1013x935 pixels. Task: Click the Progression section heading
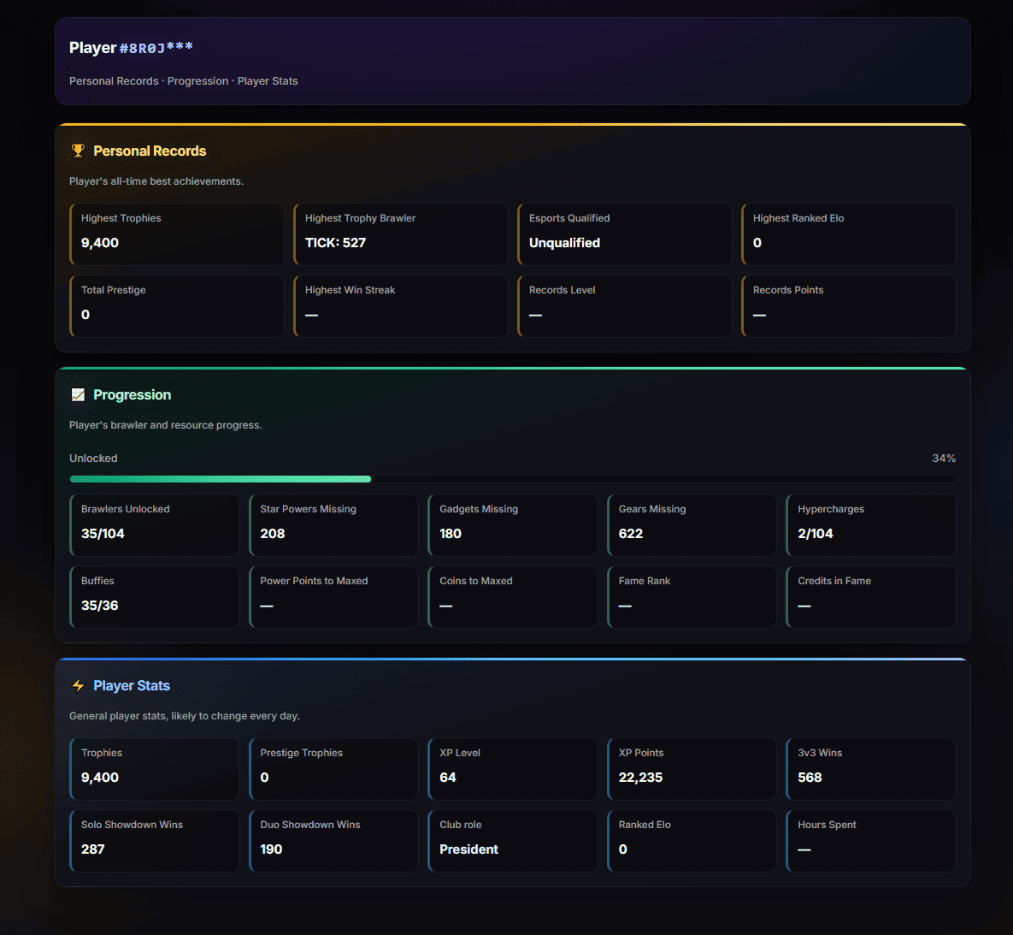coord(132,394)
